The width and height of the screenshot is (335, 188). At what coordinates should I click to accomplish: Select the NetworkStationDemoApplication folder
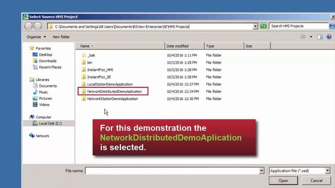[x=109, y=99]
